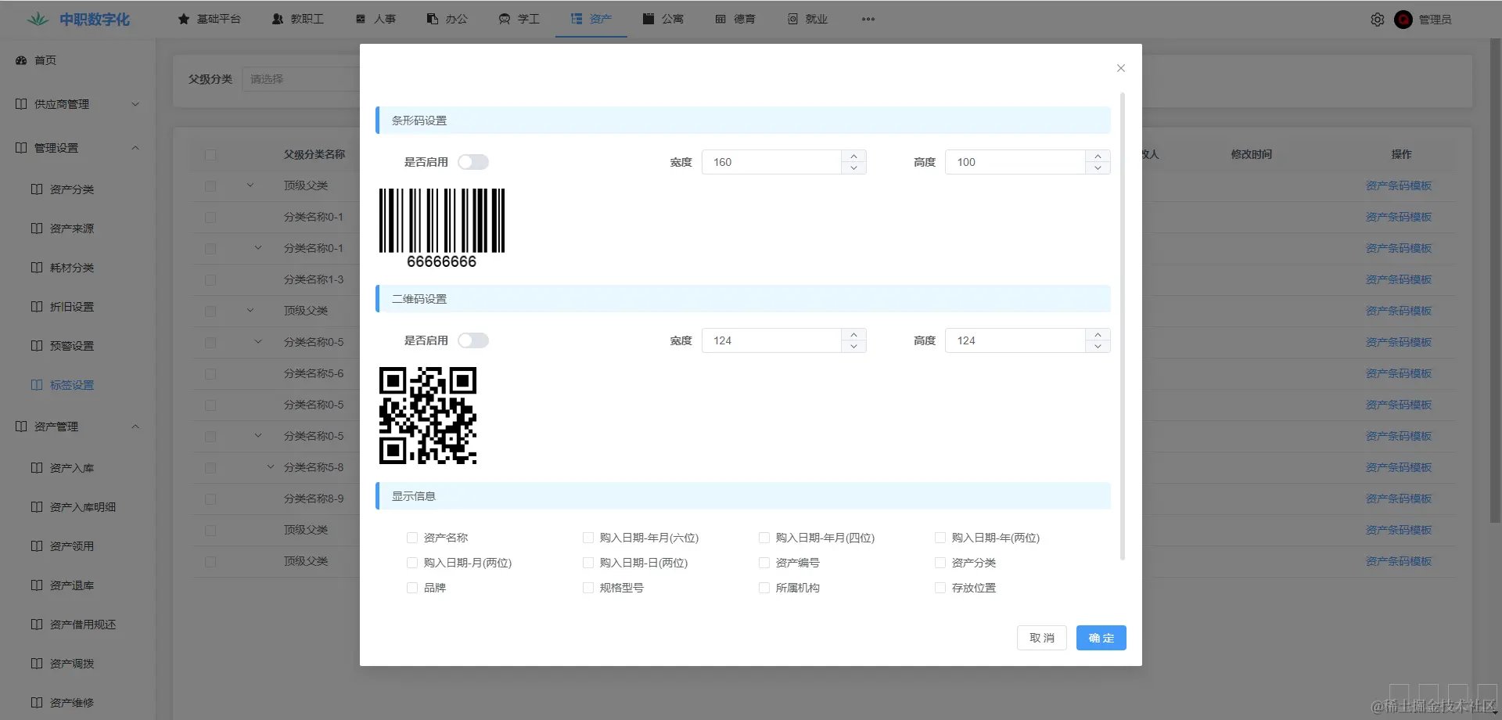Click the 耗材分类 sidebar icon
Viewport: 1502px width, 720px height.
[37, 267]
